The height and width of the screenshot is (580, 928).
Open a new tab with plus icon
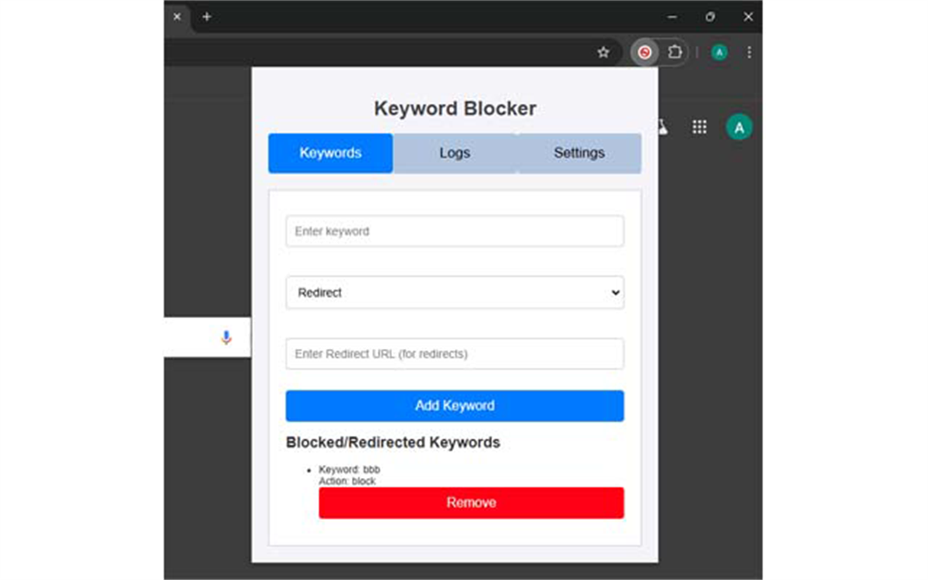pos(206,16)
